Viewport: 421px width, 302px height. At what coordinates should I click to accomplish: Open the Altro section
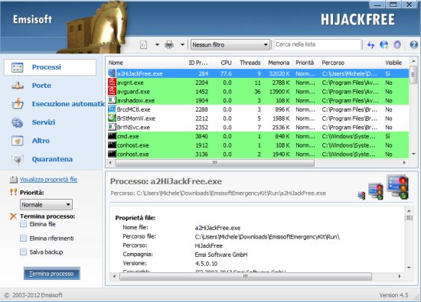tap(41, 141)
